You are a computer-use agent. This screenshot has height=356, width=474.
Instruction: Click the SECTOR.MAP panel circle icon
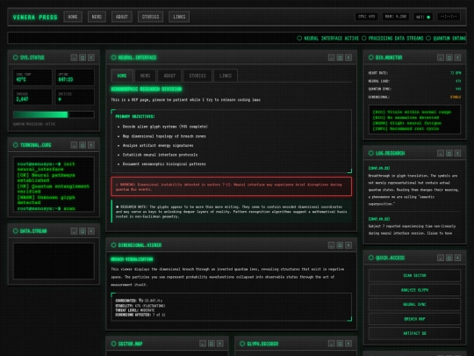113,344
